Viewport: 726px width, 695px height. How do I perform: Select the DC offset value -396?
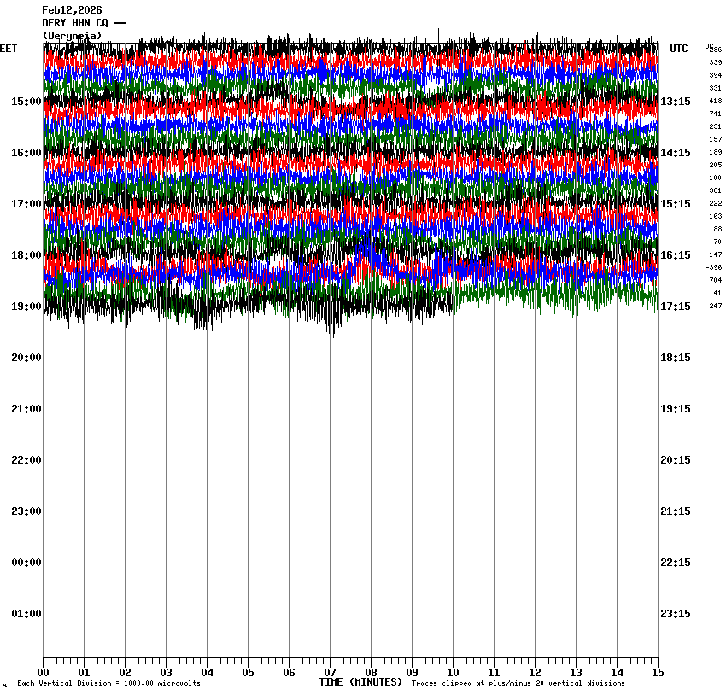(713, 267)
